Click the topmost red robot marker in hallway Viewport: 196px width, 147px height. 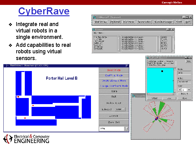(x=18, y=97)
